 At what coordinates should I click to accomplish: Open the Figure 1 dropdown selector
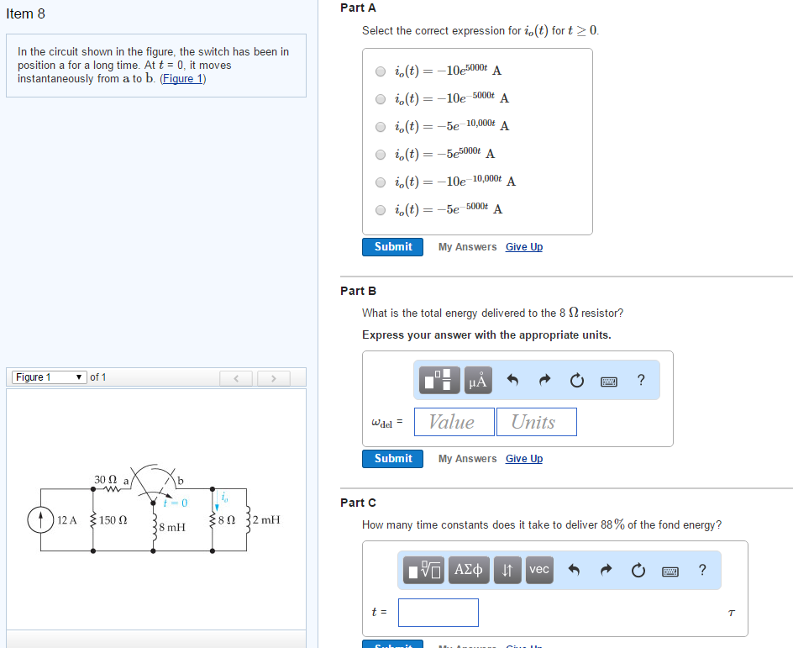[49, 377]
